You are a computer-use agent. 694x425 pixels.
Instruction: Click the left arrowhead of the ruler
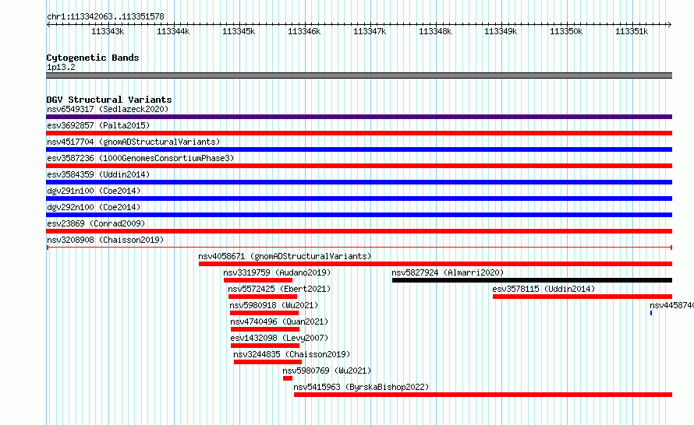48,24
